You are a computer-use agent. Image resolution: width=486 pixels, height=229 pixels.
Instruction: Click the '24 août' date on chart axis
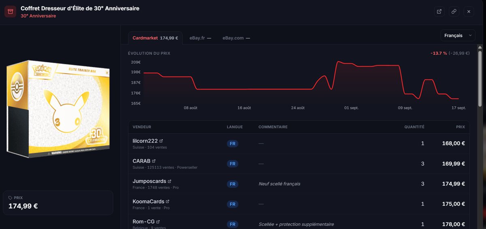tap(298, 108)
